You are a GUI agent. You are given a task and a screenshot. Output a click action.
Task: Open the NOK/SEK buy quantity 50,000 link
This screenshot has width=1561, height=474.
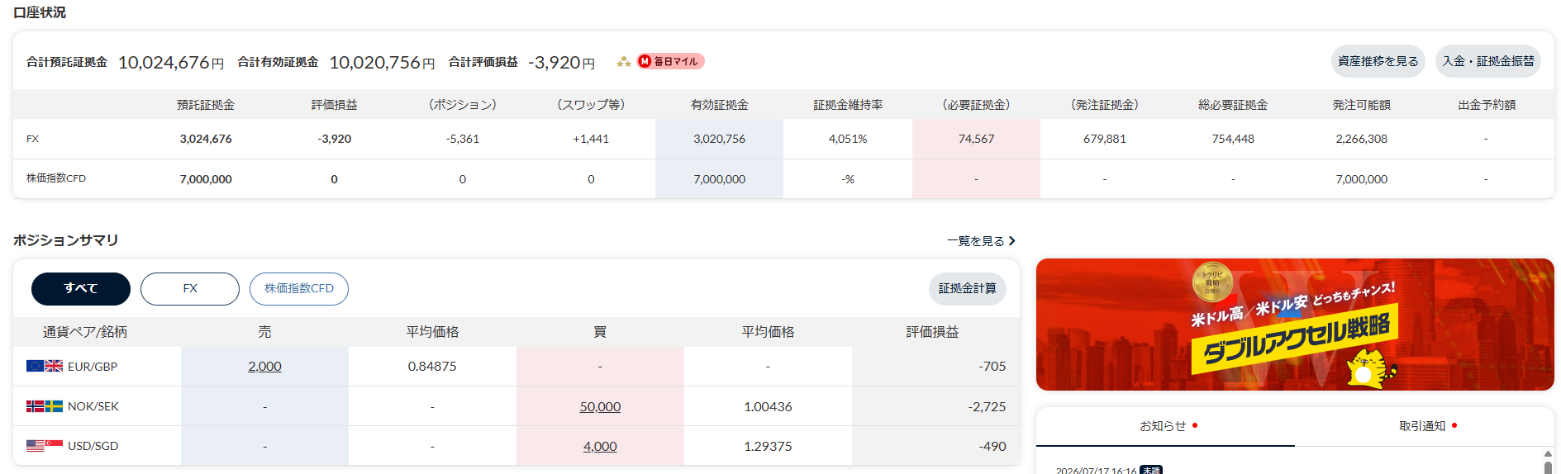(600, 407)
